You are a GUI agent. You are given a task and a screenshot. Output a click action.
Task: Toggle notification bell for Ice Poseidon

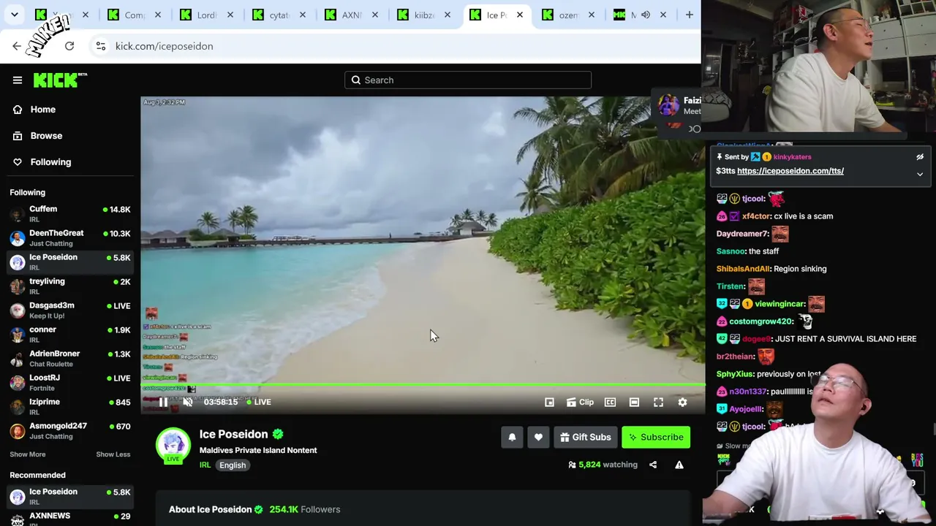512,438
